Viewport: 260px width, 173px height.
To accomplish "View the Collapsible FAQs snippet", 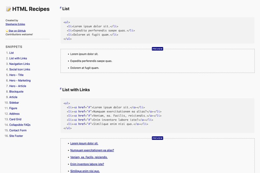I will tap(20, 125).
